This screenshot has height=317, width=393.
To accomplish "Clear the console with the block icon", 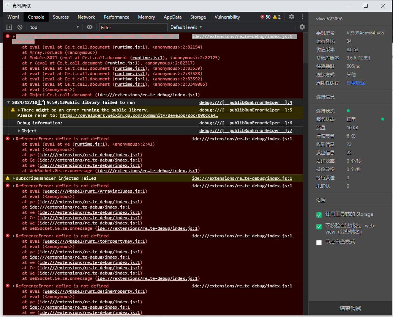I will 20,27.
